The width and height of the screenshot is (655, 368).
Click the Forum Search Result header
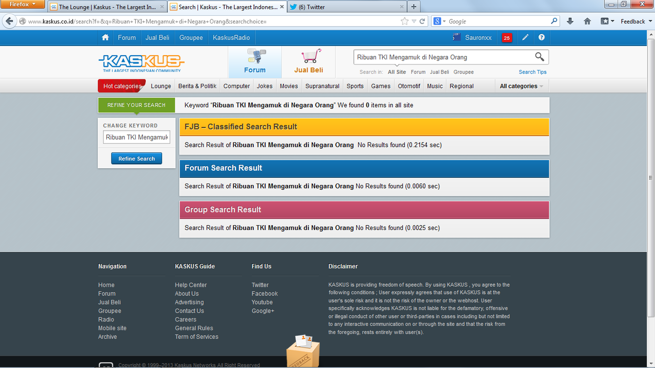click(x=364, y=168)
